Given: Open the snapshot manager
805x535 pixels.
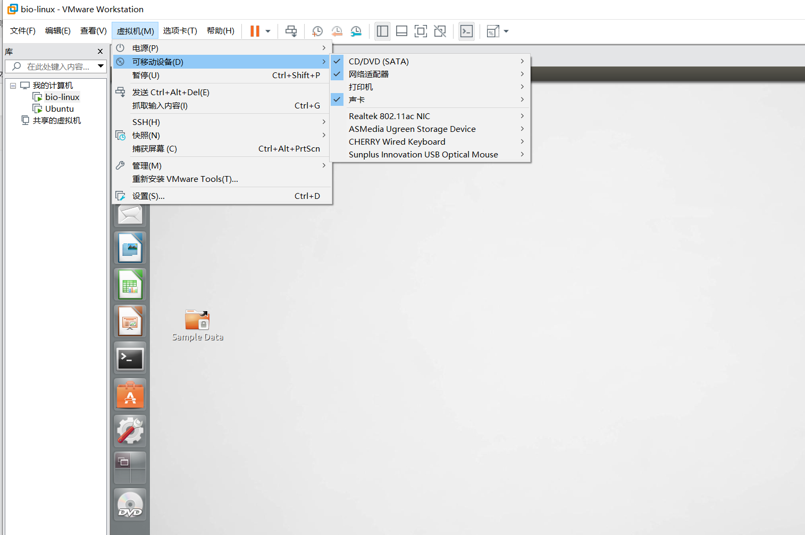Looking at the screenshot, I should point(356,31).
